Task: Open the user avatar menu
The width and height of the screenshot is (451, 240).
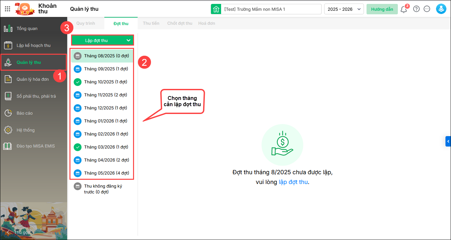Action: tap(441, 9)
